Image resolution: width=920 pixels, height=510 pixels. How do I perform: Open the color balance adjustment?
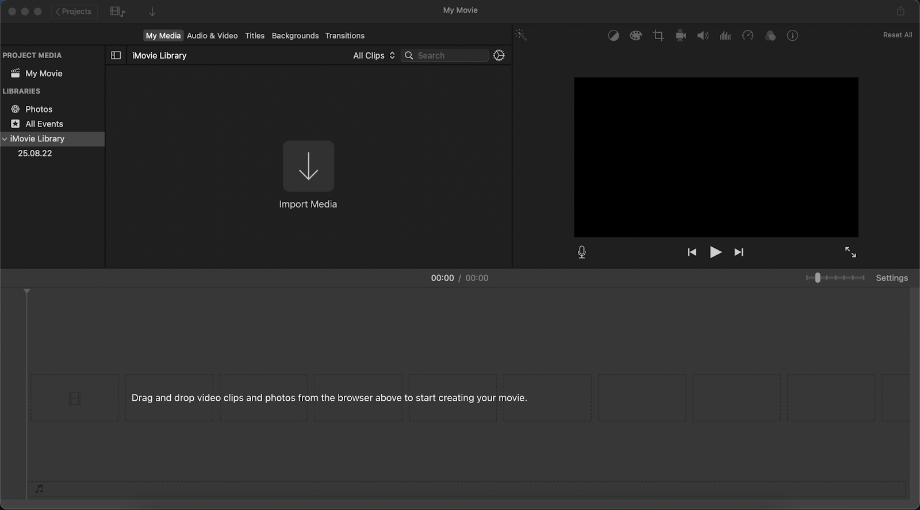(x=614, y=36)
